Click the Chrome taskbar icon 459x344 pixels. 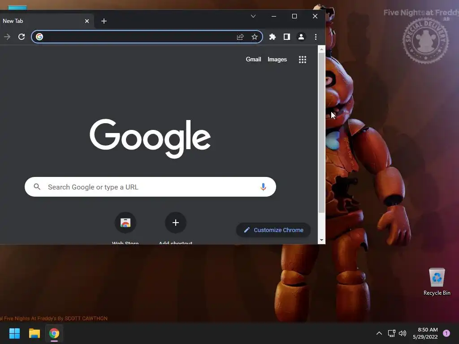pyautogui.click(x=54, y=333)
